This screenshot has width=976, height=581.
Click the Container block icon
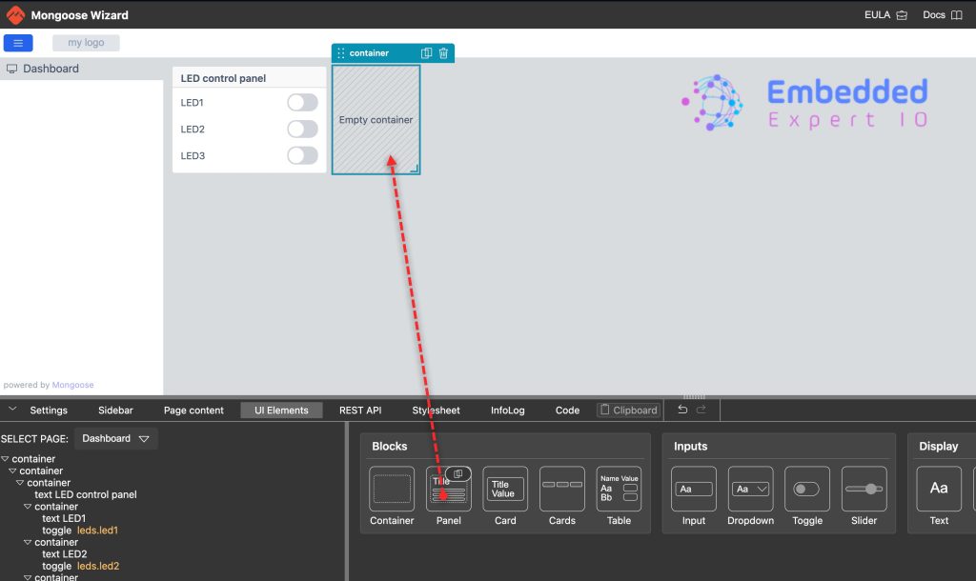click(392, 489)
